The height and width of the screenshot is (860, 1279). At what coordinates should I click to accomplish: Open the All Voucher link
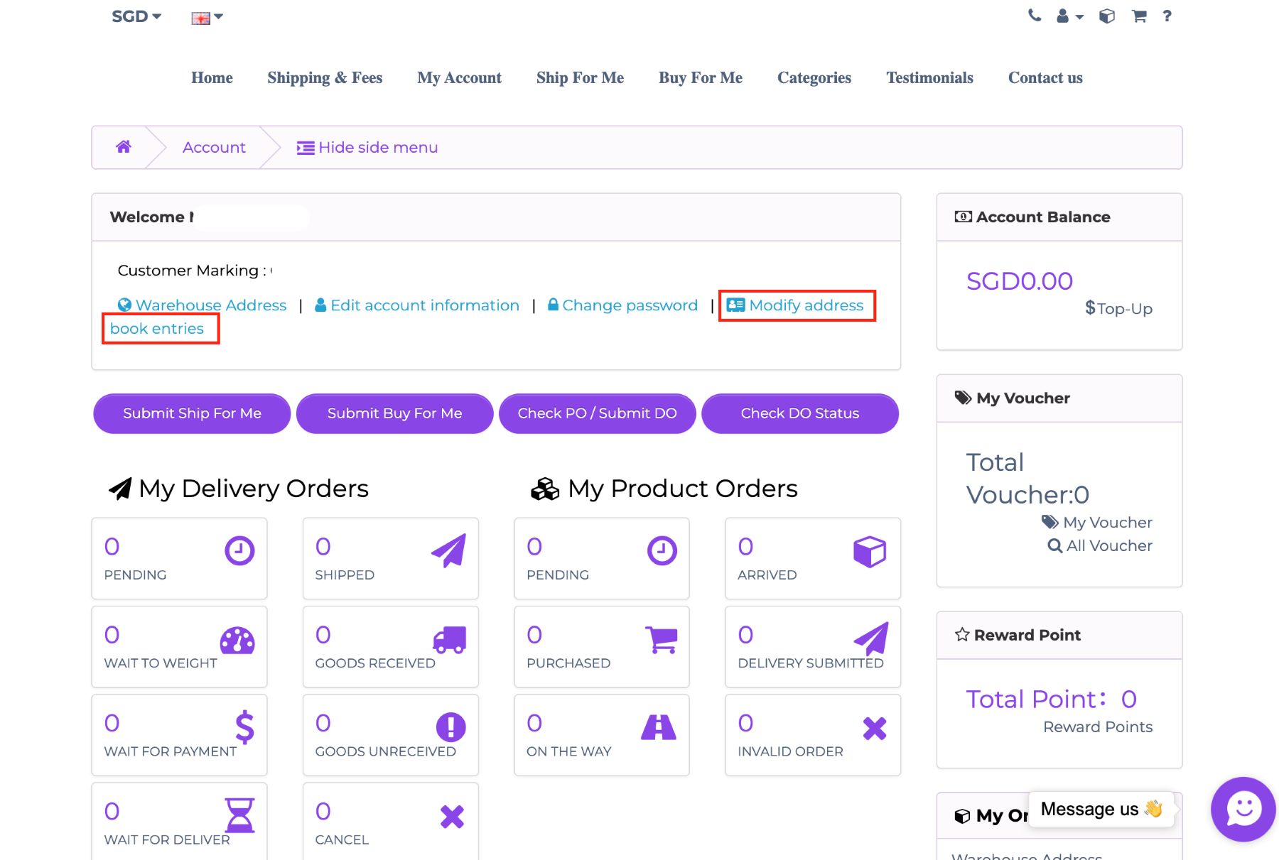1100,545
